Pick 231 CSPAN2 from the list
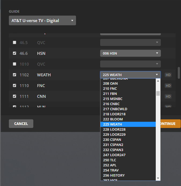The height and width of the screenshot is (186, 181). 128,145
